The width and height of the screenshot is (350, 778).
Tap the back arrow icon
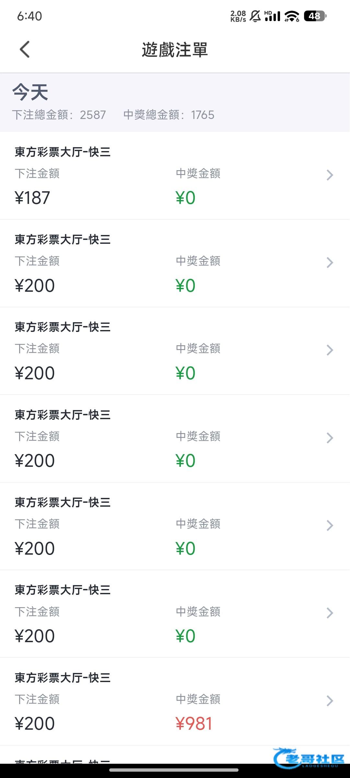click(x=25, y=49)
